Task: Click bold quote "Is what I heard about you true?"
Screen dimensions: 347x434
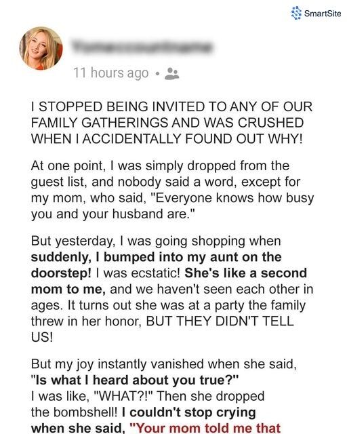Action: point(134,380)
